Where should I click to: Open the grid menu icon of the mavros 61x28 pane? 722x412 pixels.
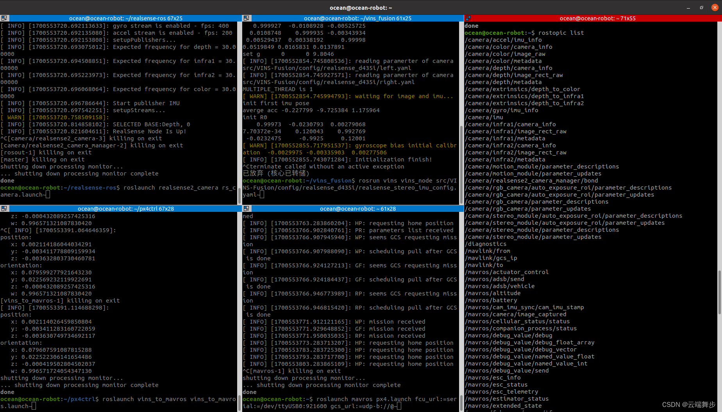tap(247, 208)
